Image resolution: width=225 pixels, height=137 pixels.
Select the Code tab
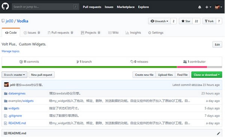pyautogui.click(x=11, y=33)
